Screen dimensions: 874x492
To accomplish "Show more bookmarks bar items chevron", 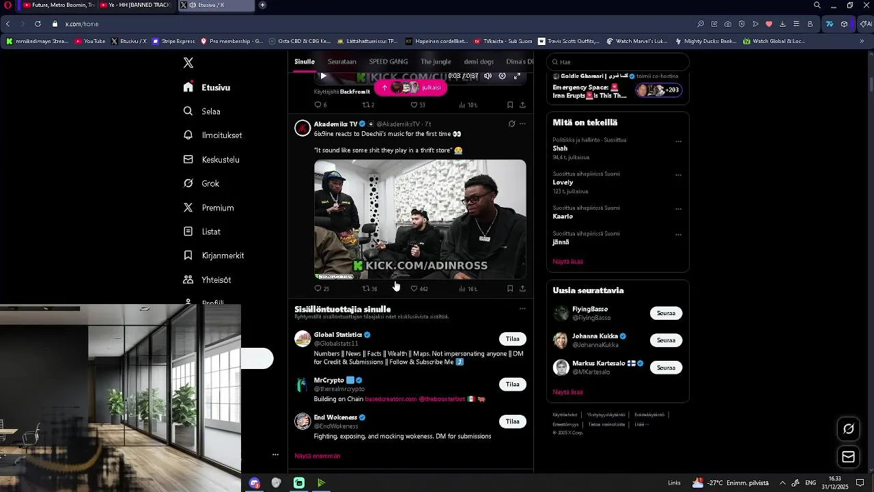I will point(862,41).
